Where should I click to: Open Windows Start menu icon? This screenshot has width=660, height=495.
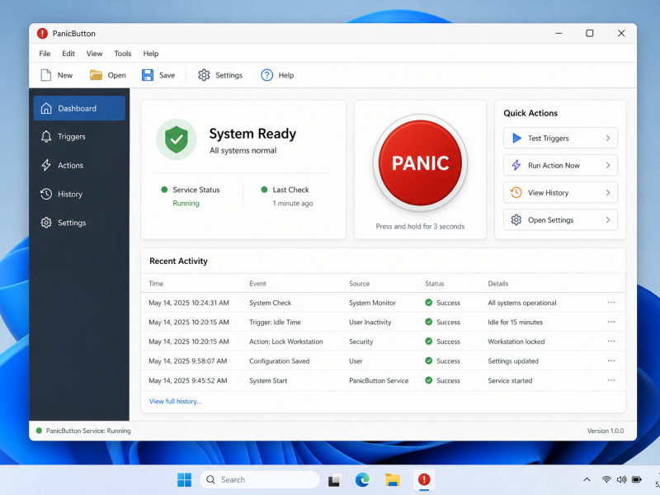[x=184, y=480]
